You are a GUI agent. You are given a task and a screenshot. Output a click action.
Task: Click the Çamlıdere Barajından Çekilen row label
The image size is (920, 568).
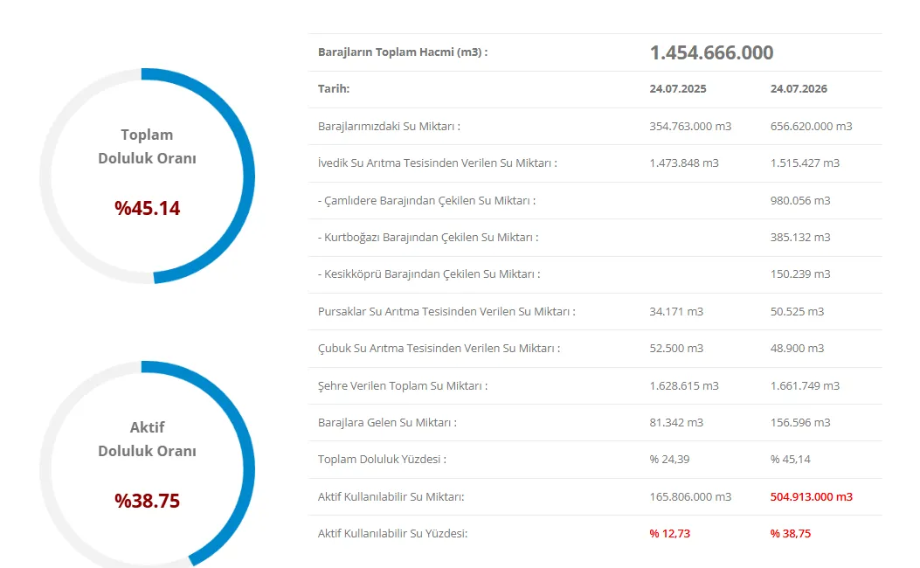click(x=426, y=201)
